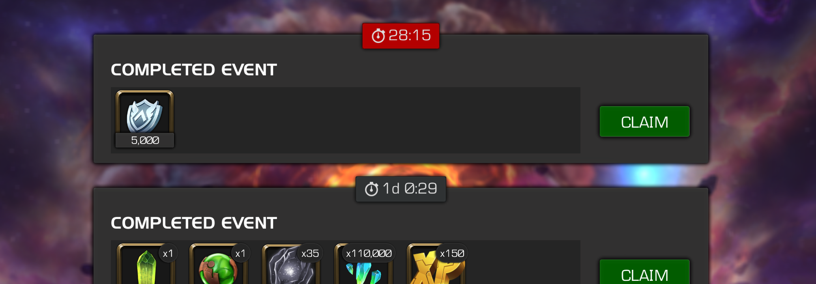Screen dimensions: 816x284
Task: Click the stopwatch icon in red timer
Action: [x=378, y=35]
